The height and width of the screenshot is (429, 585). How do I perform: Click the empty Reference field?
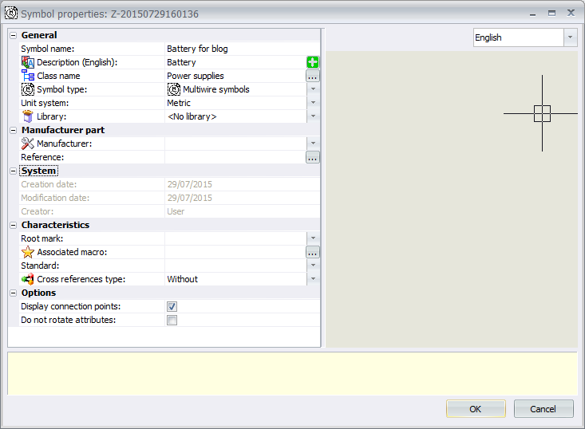pyautogui.click(x=235, y=157)
